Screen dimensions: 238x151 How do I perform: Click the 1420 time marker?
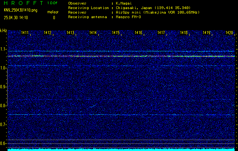click(x=229, y=32)
